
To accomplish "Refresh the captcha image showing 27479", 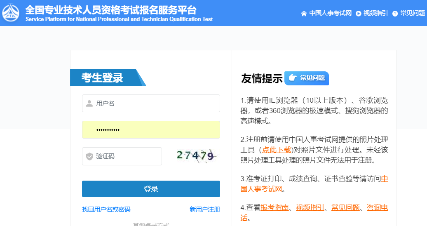I will 196,156.
